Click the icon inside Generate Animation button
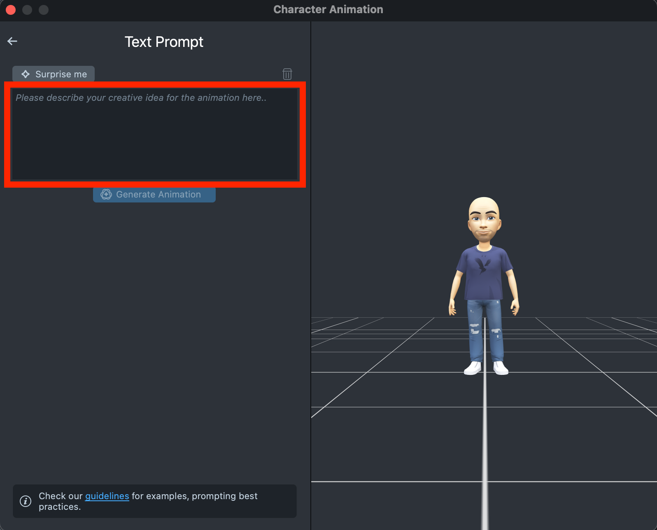 106,194
